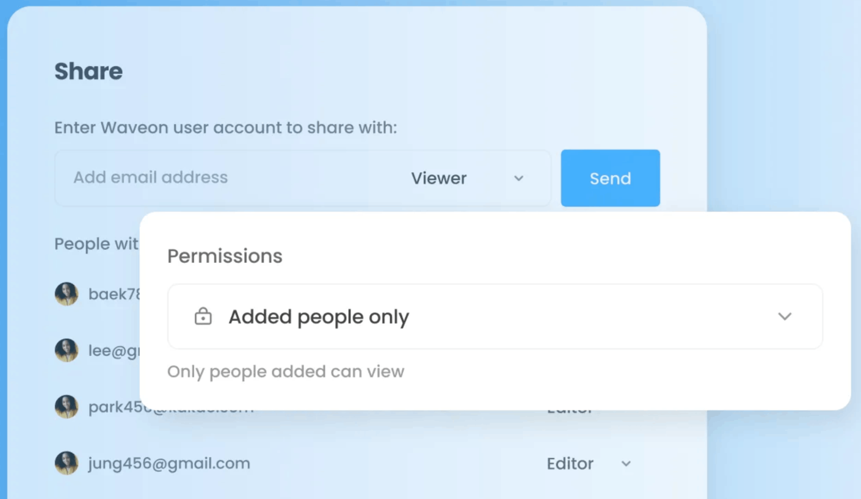861x499 pixels.
Task: Click the Share dialog title
Action: (x=88, y=71)
